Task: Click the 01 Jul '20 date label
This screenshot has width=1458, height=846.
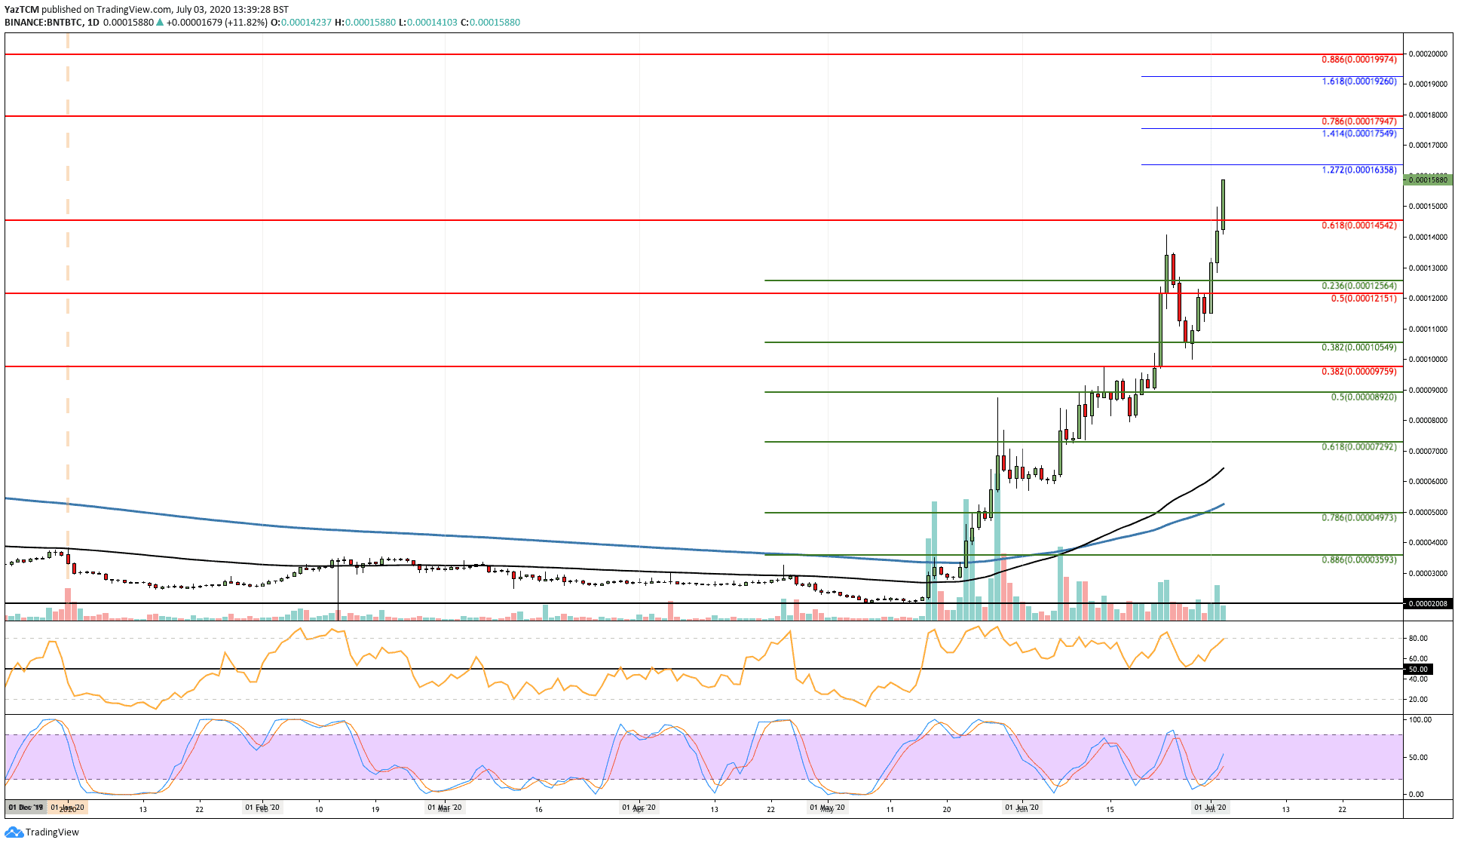Action: pos(1210,808)
